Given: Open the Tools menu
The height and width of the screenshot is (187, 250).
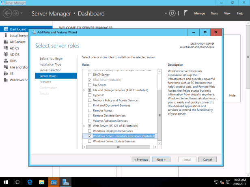Looking at the screenshot, I should tap(214, 13).
